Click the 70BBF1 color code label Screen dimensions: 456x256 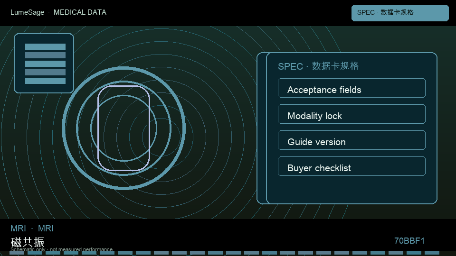pos(409,241)
